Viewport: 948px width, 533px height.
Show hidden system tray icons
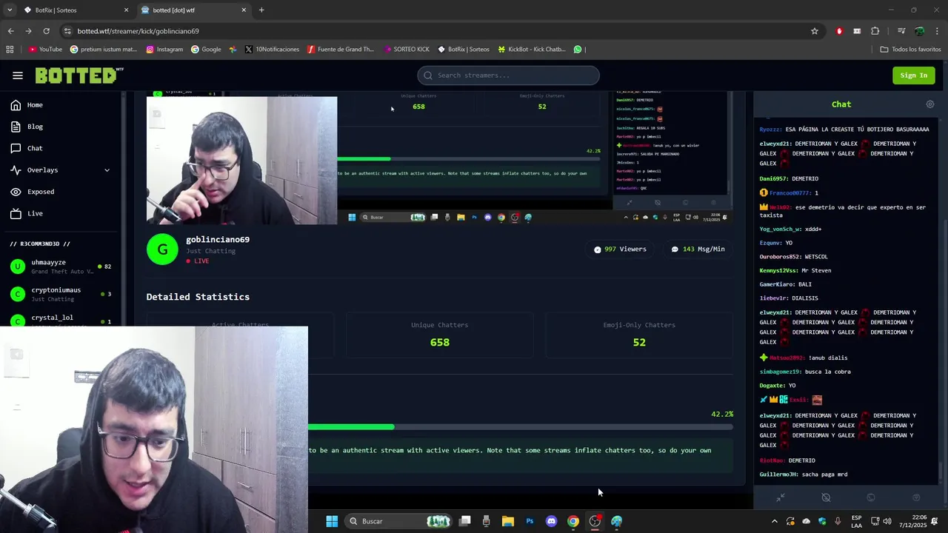(x=775, y=521)
